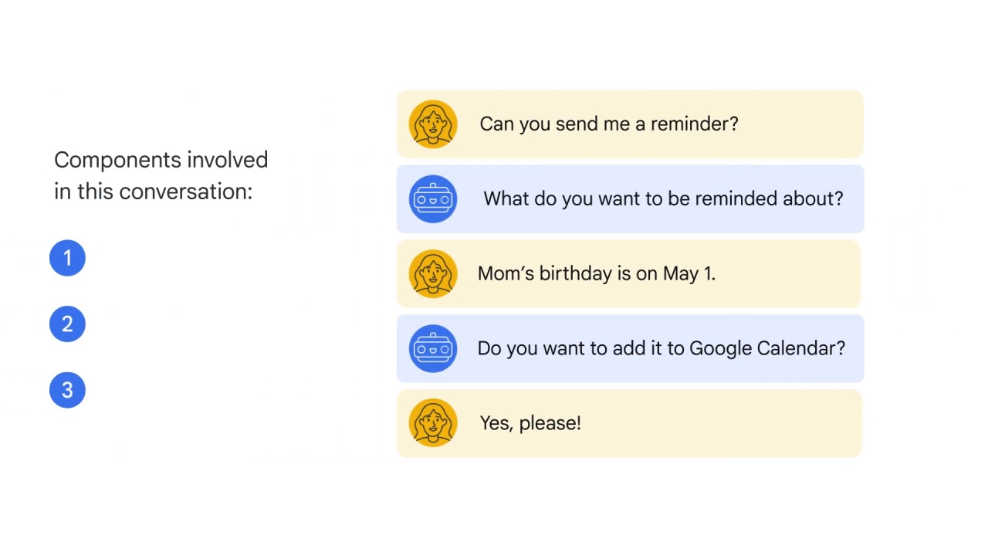Click the blue number 2 circle
This screenshot has height=556, width=988.
click(67, 324)
